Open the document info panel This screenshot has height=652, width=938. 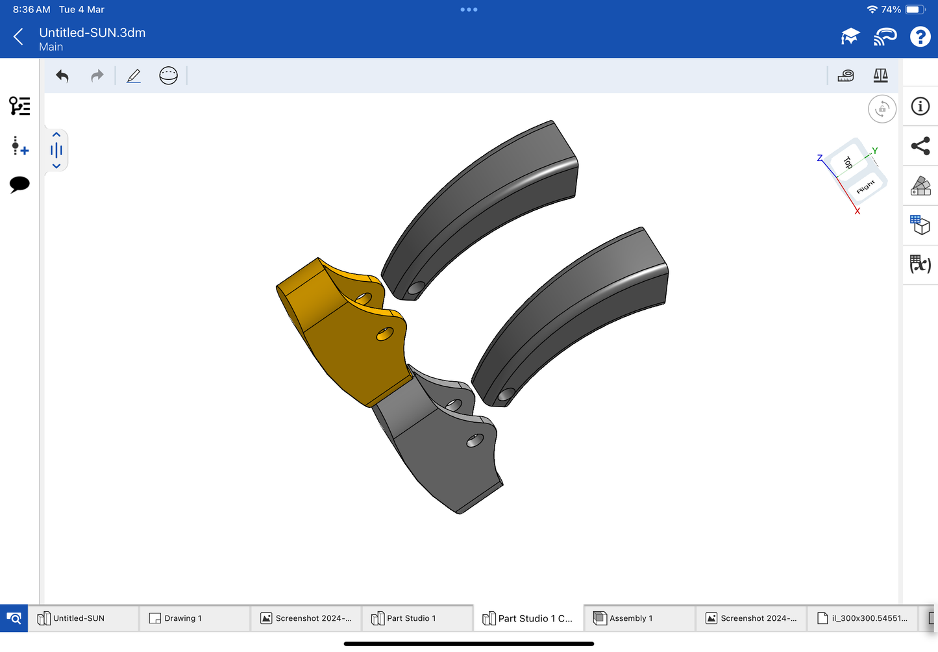coord(920,107)
